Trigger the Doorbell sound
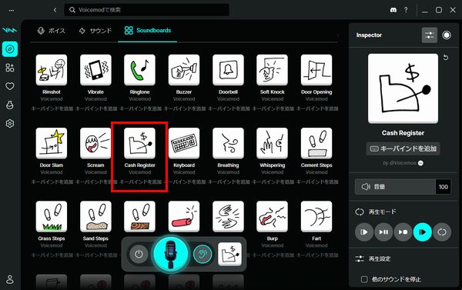Screen dimensions: 462x290 (228, 70)
